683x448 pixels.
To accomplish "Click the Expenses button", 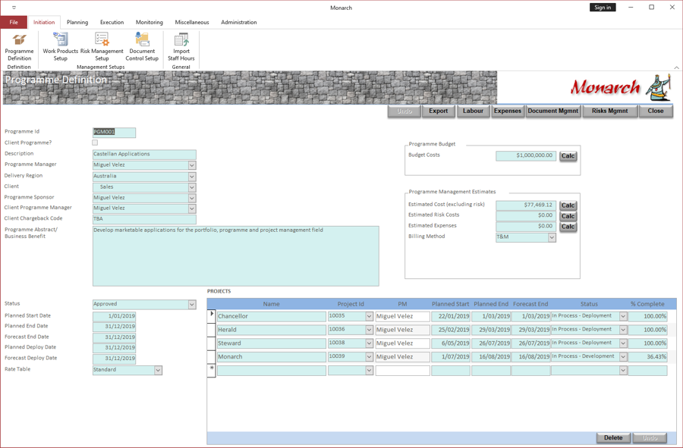I will pos(508,111).
